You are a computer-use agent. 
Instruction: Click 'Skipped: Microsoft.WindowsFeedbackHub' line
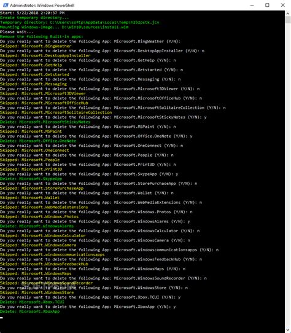point(44,264)
